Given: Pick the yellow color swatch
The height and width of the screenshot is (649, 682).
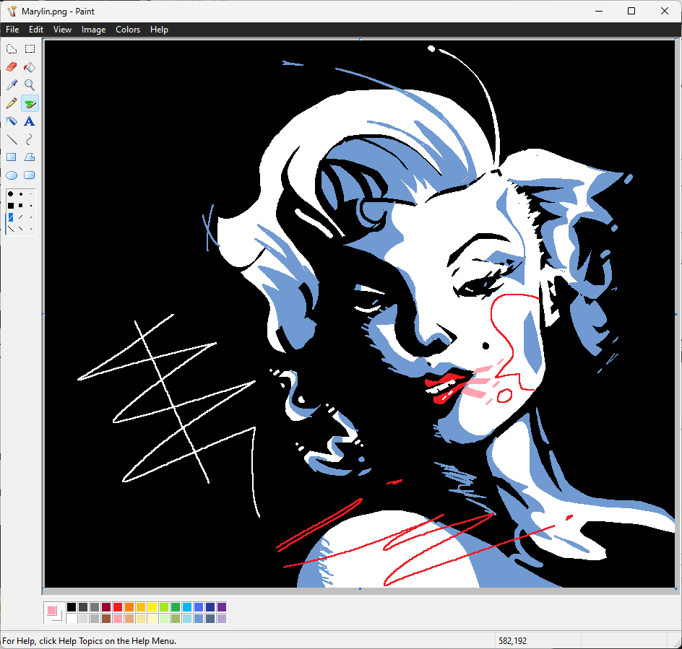Looking at the screenshot, I should click(x=152, y=607).
